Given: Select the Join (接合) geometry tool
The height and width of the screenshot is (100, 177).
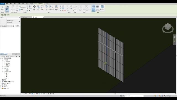Looking at the screenshot, I should coord(22,9).
